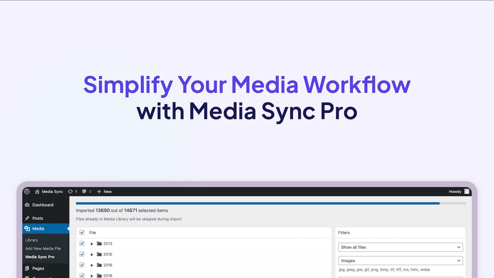Click the home icon beside Media Sync

[37, 192]
